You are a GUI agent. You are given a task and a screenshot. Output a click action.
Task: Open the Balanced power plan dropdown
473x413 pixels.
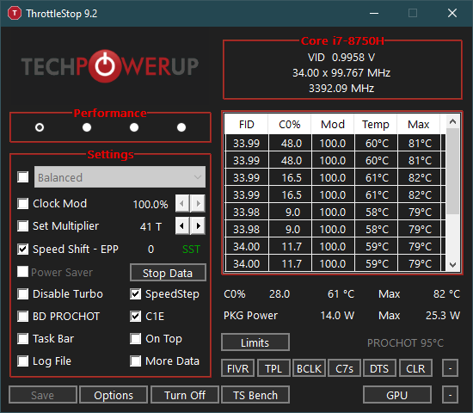point(120,177)
